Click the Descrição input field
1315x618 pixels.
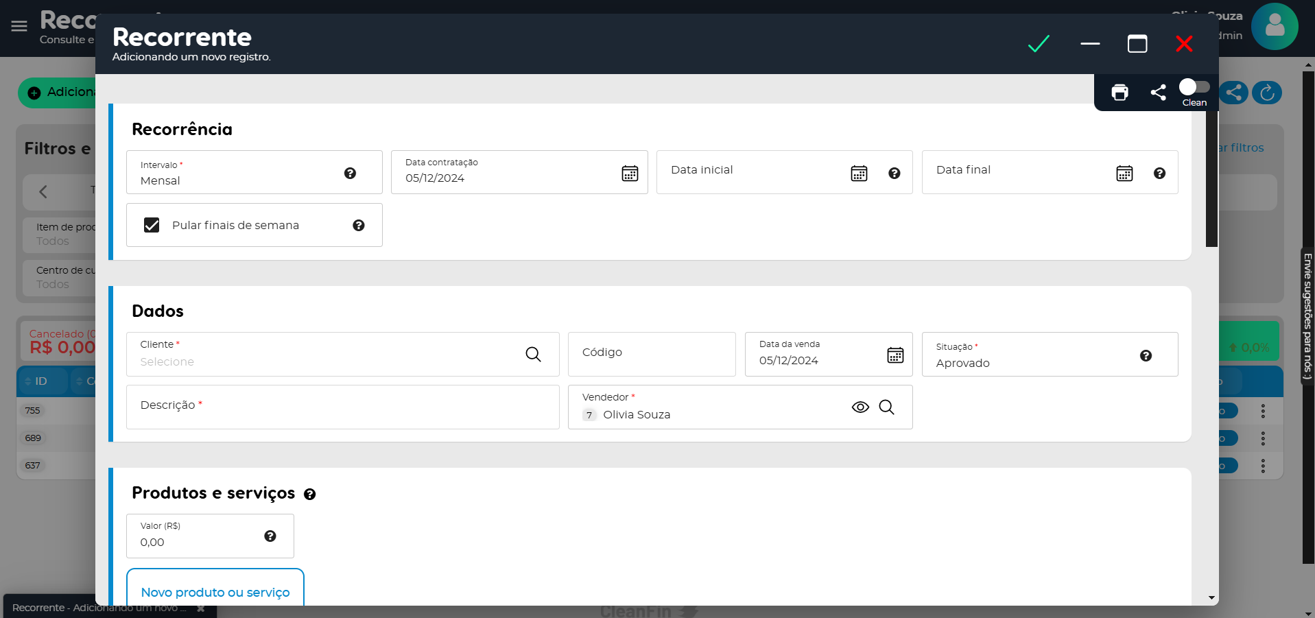pyautogui.click(x=342, y=407)
